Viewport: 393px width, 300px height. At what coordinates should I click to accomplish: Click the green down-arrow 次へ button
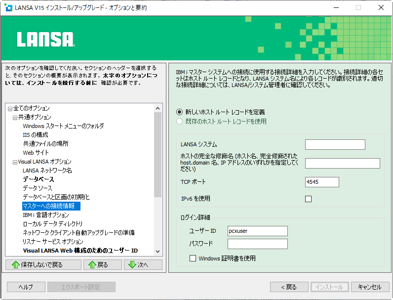(143, 264)
